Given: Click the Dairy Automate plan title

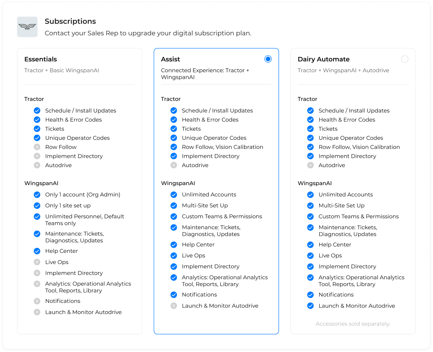Looking at the screenshot, I should pyautogui.click(x=323, y=59).
